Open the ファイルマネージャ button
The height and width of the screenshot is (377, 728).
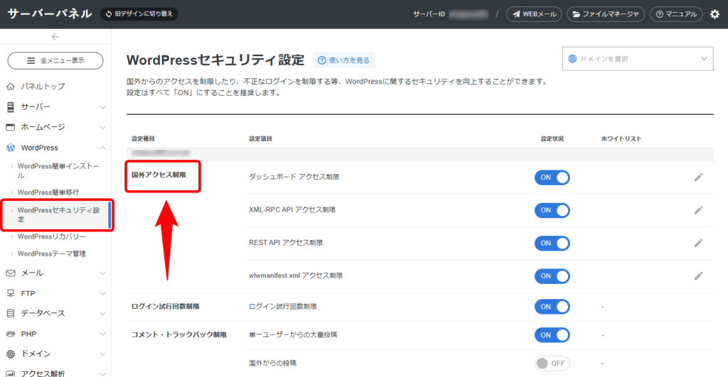click(606, 14)
